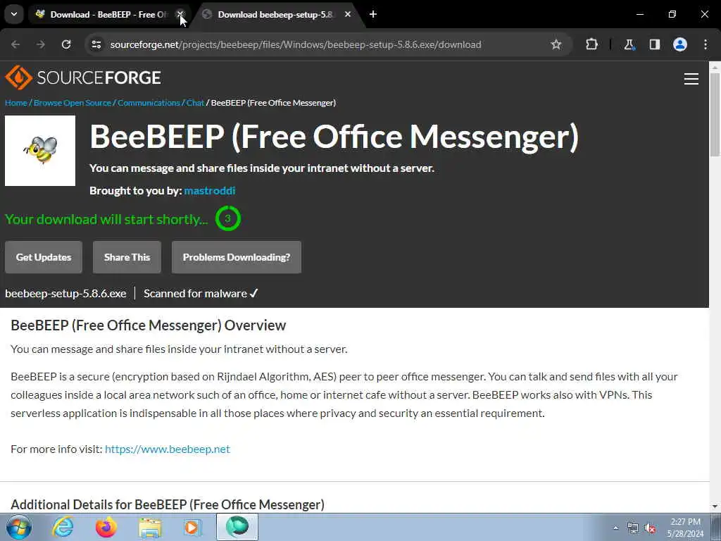Launch Firefox from the taskbar
Image resolution: width=721 pixels, height=541 pixels.
pos(106,527)
